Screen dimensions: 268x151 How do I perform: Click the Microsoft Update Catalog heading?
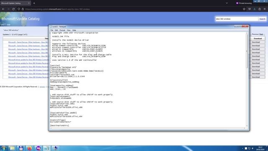21,18
